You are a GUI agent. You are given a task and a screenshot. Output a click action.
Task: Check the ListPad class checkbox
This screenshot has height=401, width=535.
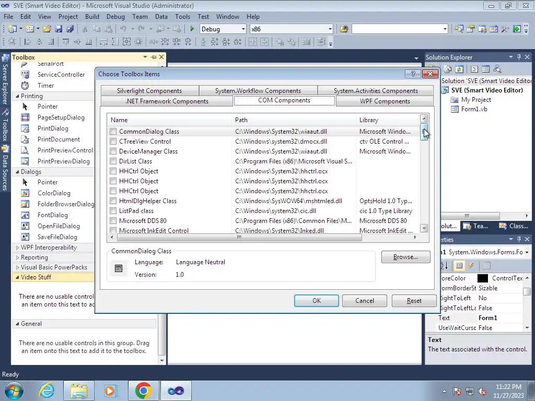(113, 211)
